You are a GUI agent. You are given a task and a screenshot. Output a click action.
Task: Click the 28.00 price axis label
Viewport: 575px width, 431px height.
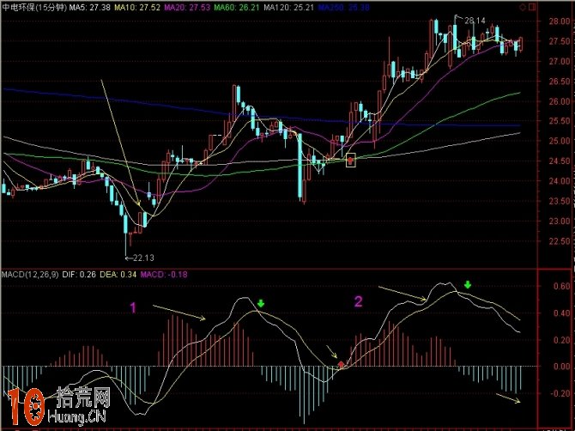pos(560,21)
